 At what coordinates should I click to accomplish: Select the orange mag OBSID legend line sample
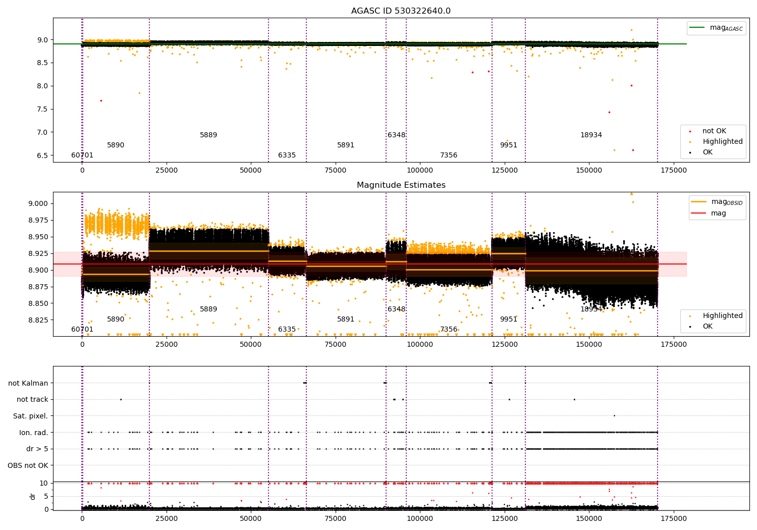699,202
